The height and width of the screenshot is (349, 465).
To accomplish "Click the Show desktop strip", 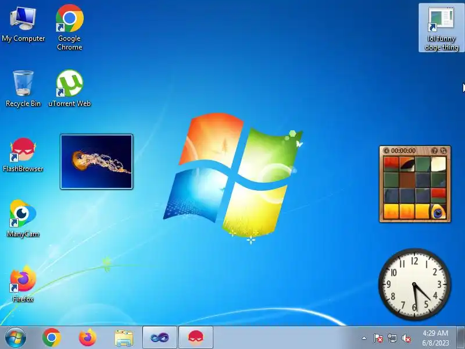I will [x=460, y=338].
